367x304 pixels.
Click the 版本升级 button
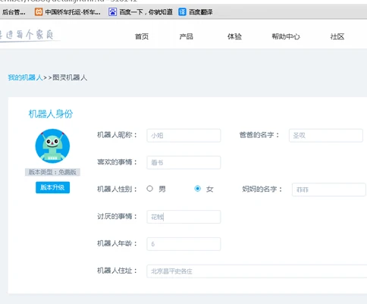click(x=52, y=187)
